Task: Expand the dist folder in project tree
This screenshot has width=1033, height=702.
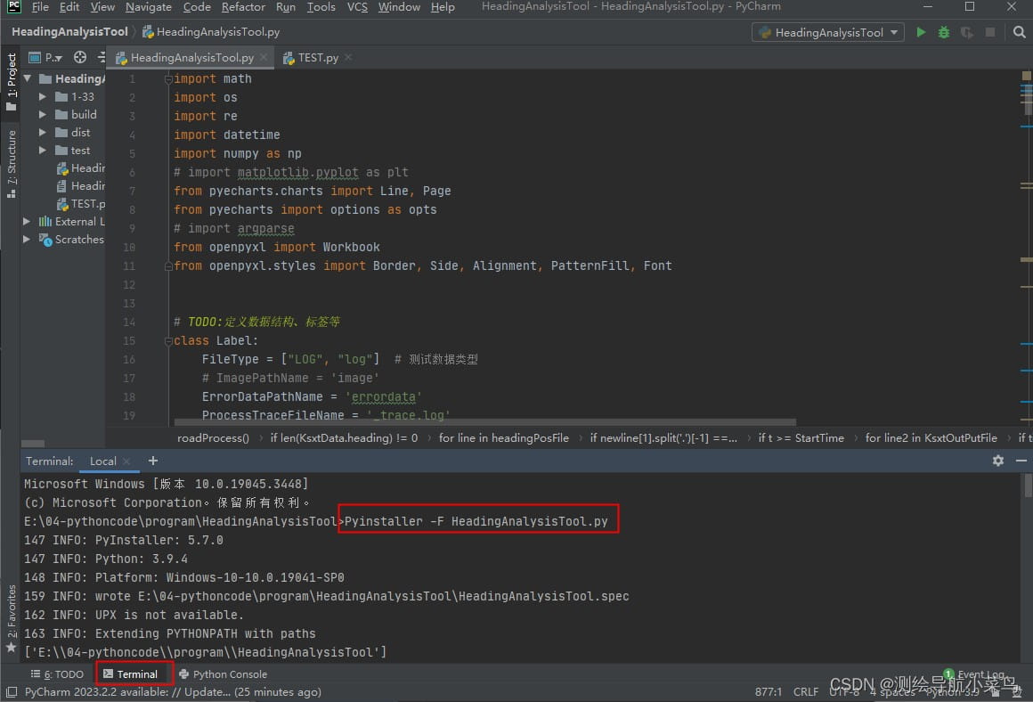Action: [x=43, y=132]
